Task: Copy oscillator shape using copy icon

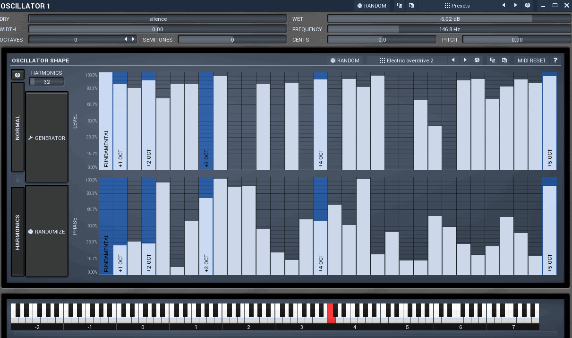Action: click(x=493, y=61)
